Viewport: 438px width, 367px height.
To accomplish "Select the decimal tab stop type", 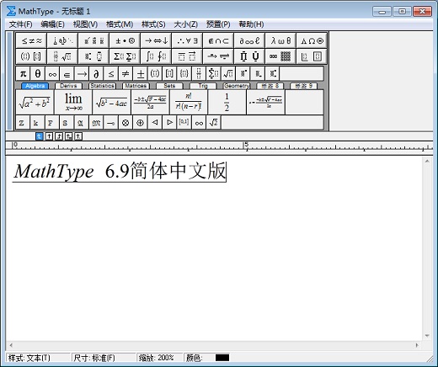I will click(78, 136).
